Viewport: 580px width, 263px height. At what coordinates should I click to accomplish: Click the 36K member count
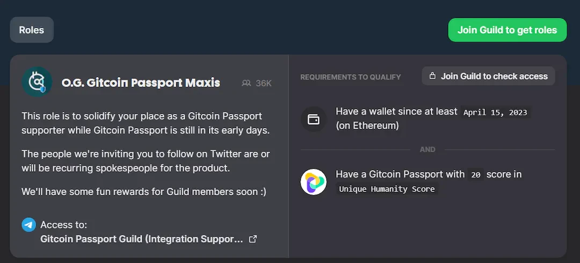pyautogui.click(x=264, y=83)
